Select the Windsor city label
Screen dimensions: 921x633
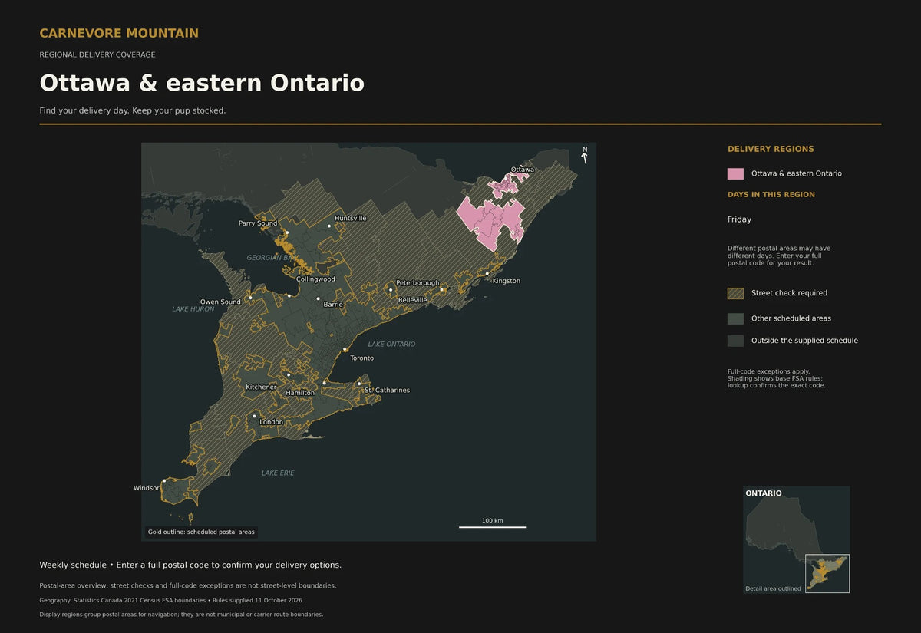146,488
